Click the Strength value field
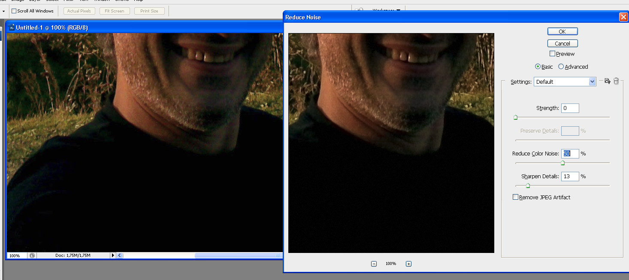This screenshot has height=280, width=629. 570,108
